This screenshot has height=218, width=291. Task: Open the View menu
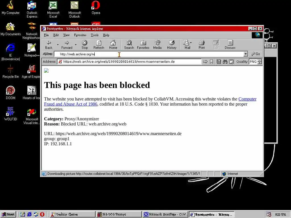click(66, 35)
